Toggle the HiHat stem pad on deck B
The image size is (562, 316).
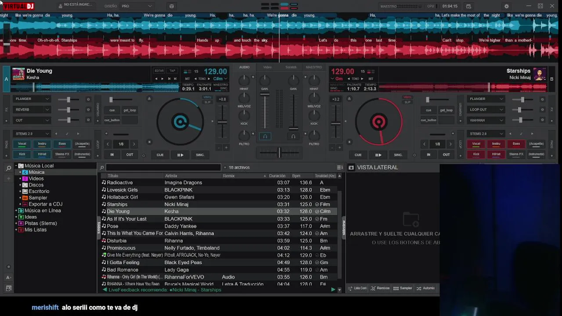point(496,154)
